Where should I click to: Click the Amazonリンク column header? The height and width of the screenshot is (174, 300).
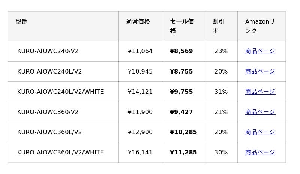(x=260, y=26)
